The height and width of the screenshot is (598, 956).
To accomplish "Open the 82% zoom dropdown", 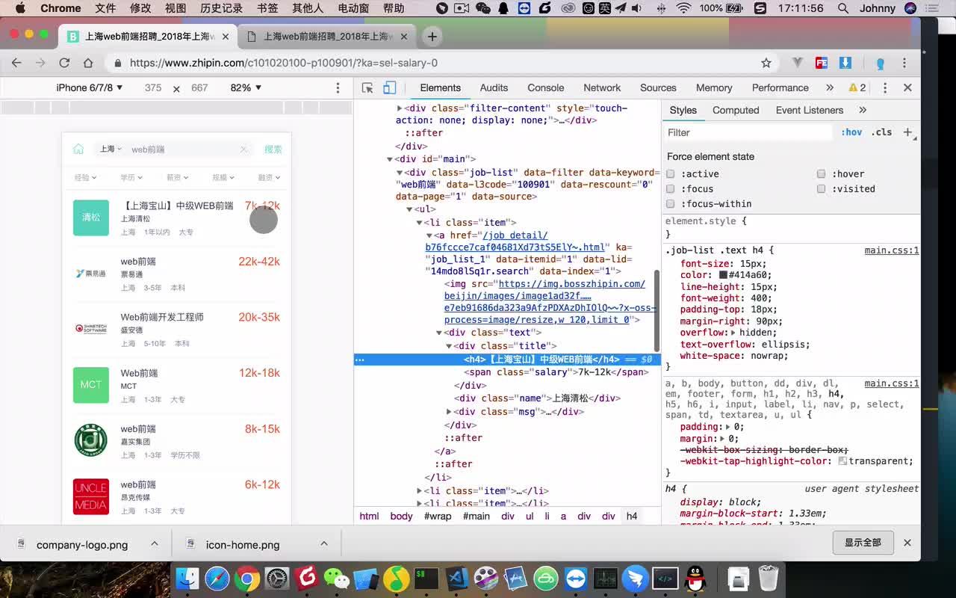I will (x=246, y=87).
